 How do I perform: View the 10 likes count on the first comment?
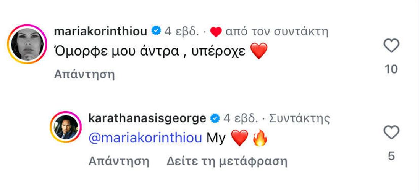pyautogui.click(x=391, y=69)
